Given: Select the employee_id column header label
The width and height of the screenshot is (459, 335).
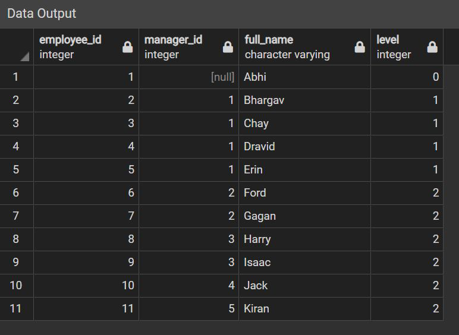Looking at the screenshot, I should pos(70,40).
